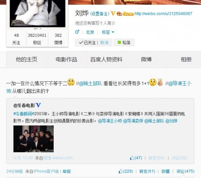This screenshot has height=178, width=201.
Task: Click the gold V verification badge
Action: coord(113,13)
